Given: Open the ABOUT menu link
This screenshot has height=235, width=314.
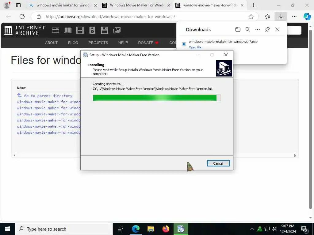Looking at the screenshot, I should click(51, 43).
